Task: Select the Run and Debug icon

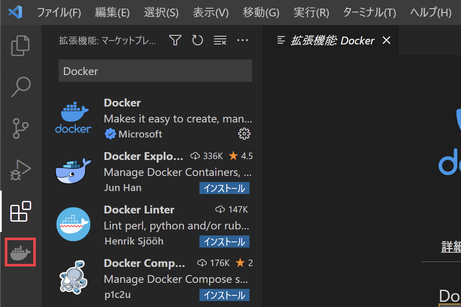Action: 20,169
